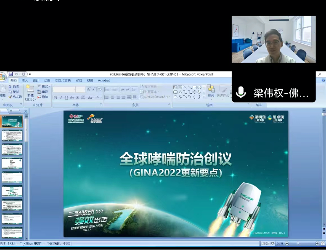Click the microphone icon beside 梁伟权

coord(241,92)
